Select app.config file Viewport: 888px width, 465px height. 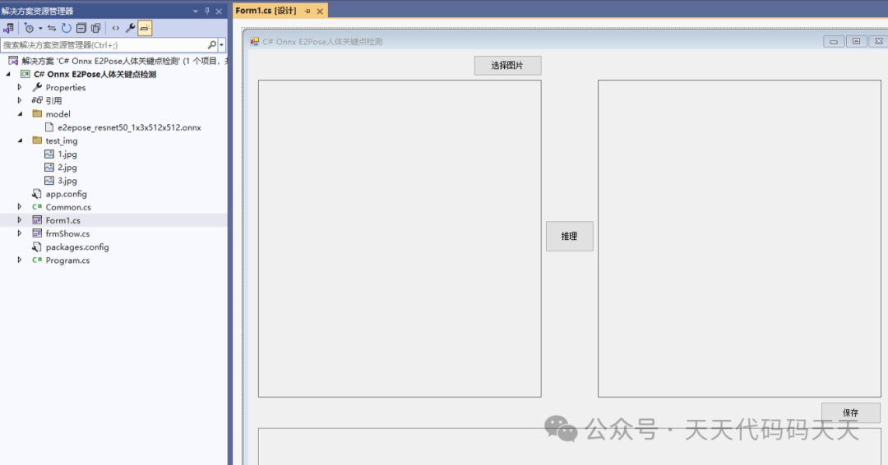(x=66, y=194)
